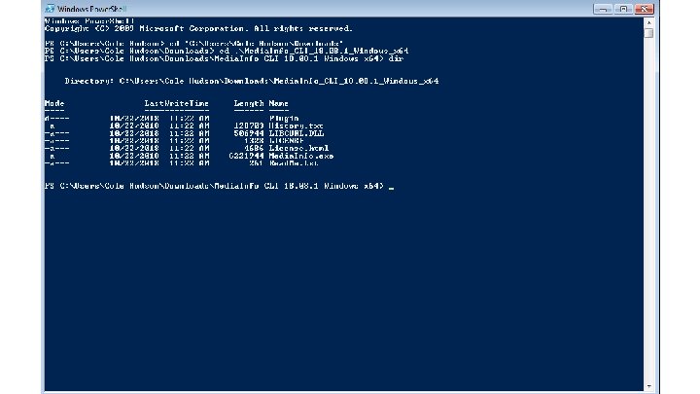
Task: Maximize the Windows PowerShell window
Action: pos(623,9)
